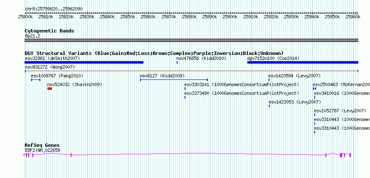Click the blue nsv6127 variant span

pos(174,80)
